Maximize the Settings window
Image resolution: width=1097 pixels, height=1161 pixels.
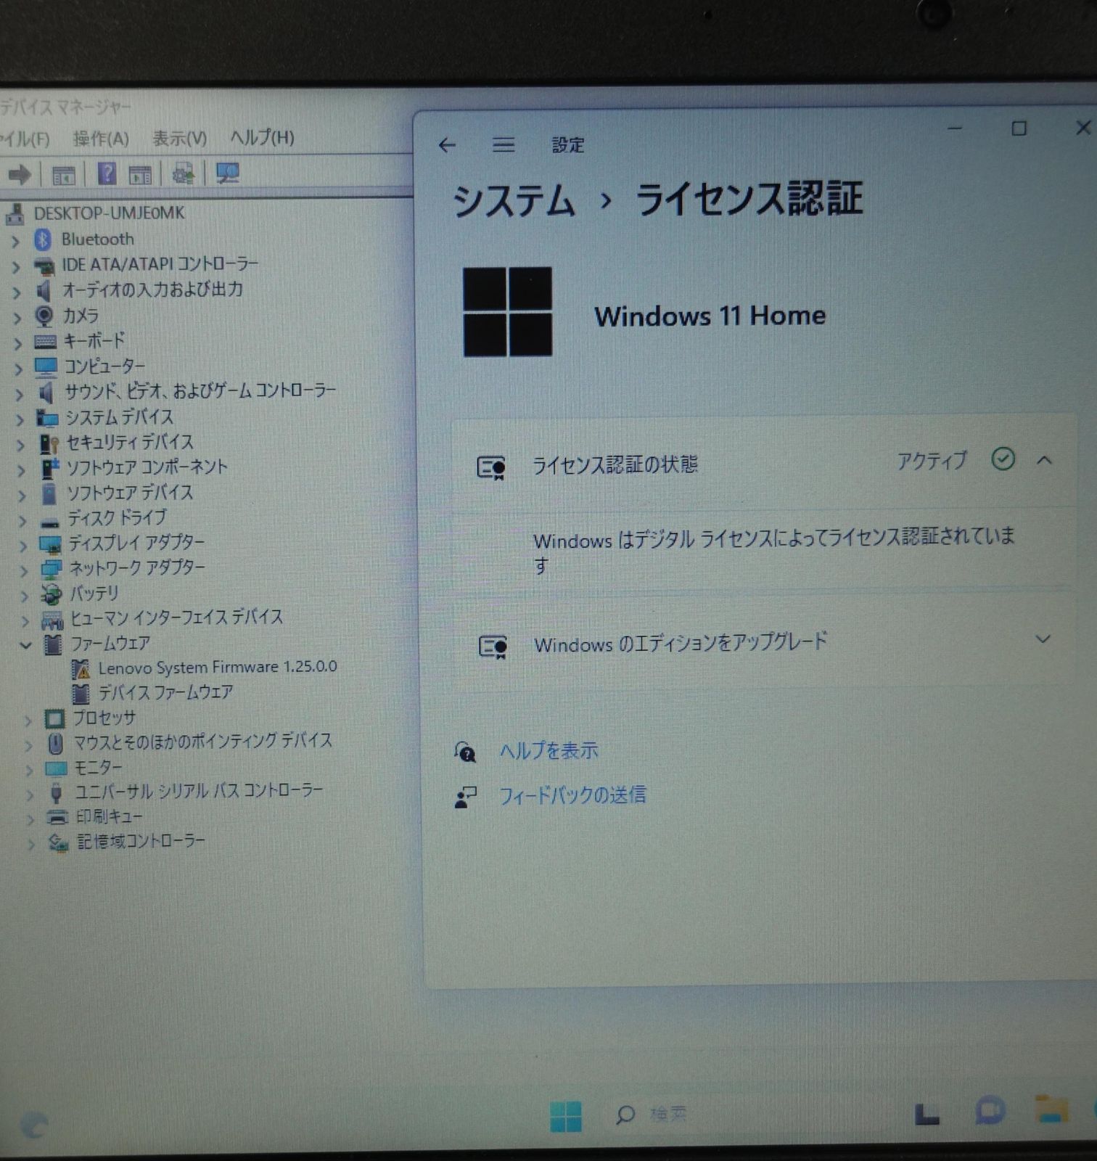point(1019,128)
